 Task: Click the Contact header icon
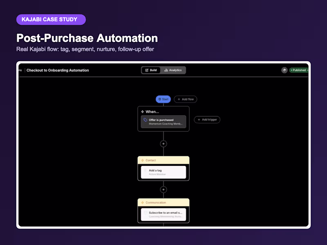[143, 160]
